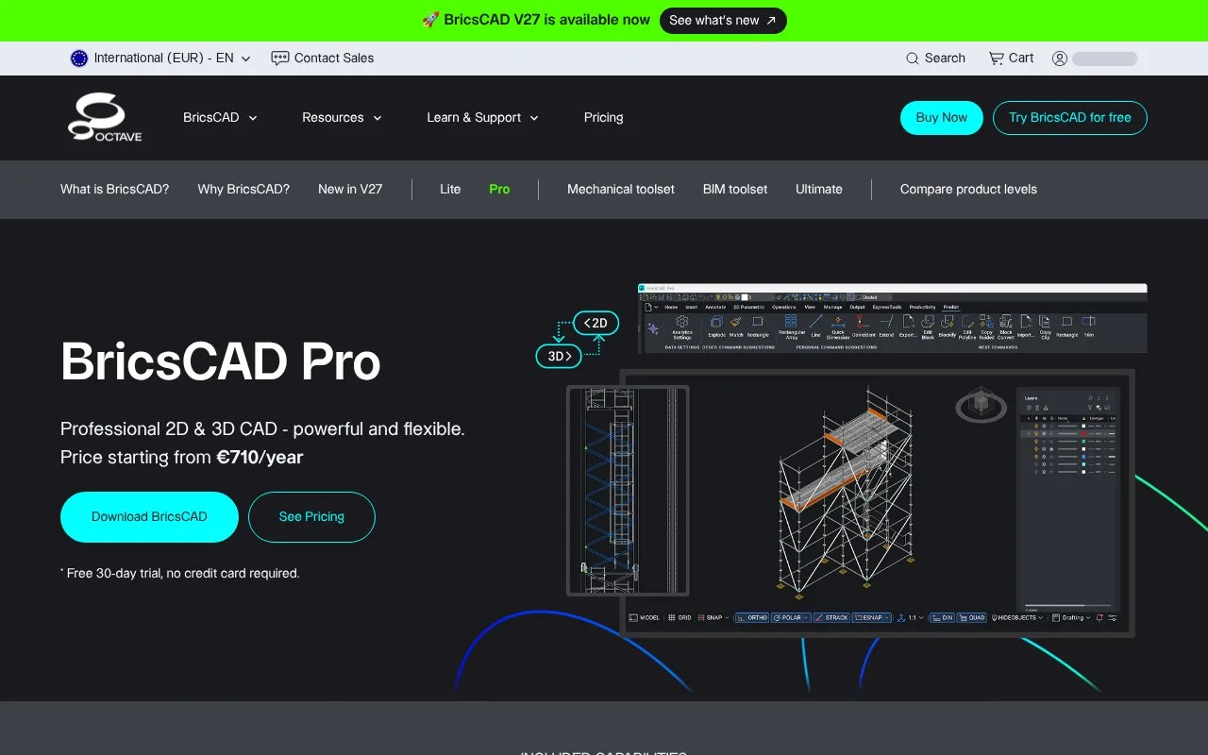This screenshot has width=1208, height=755.
Task: Select Match brush tool in CAD ribbon
Action: pos(736,327)
